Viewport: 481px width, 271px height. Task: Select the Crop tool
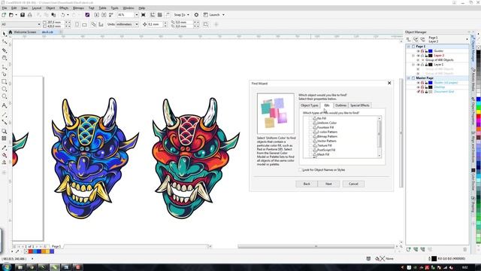[x=5, y=50]
